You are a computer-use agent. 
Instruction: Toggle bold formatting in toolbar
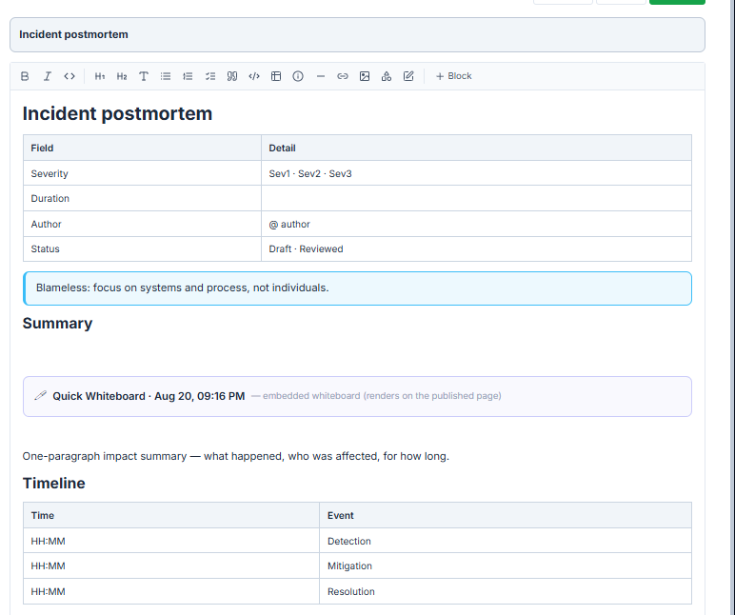(25, 76)
